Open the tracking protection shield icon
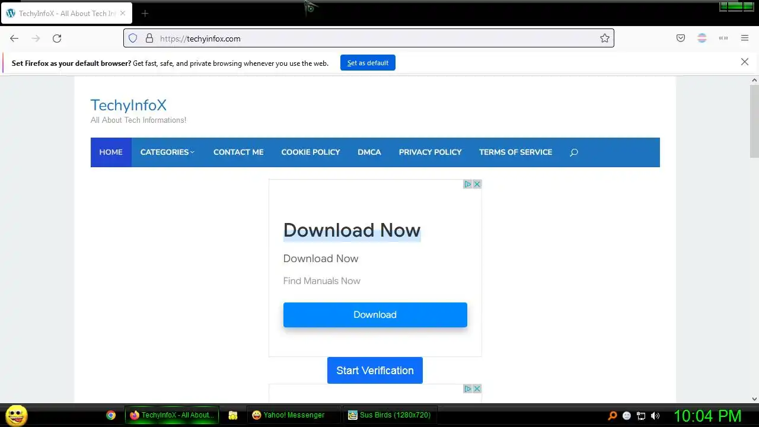The image size is (759, 427). [133, 39]
